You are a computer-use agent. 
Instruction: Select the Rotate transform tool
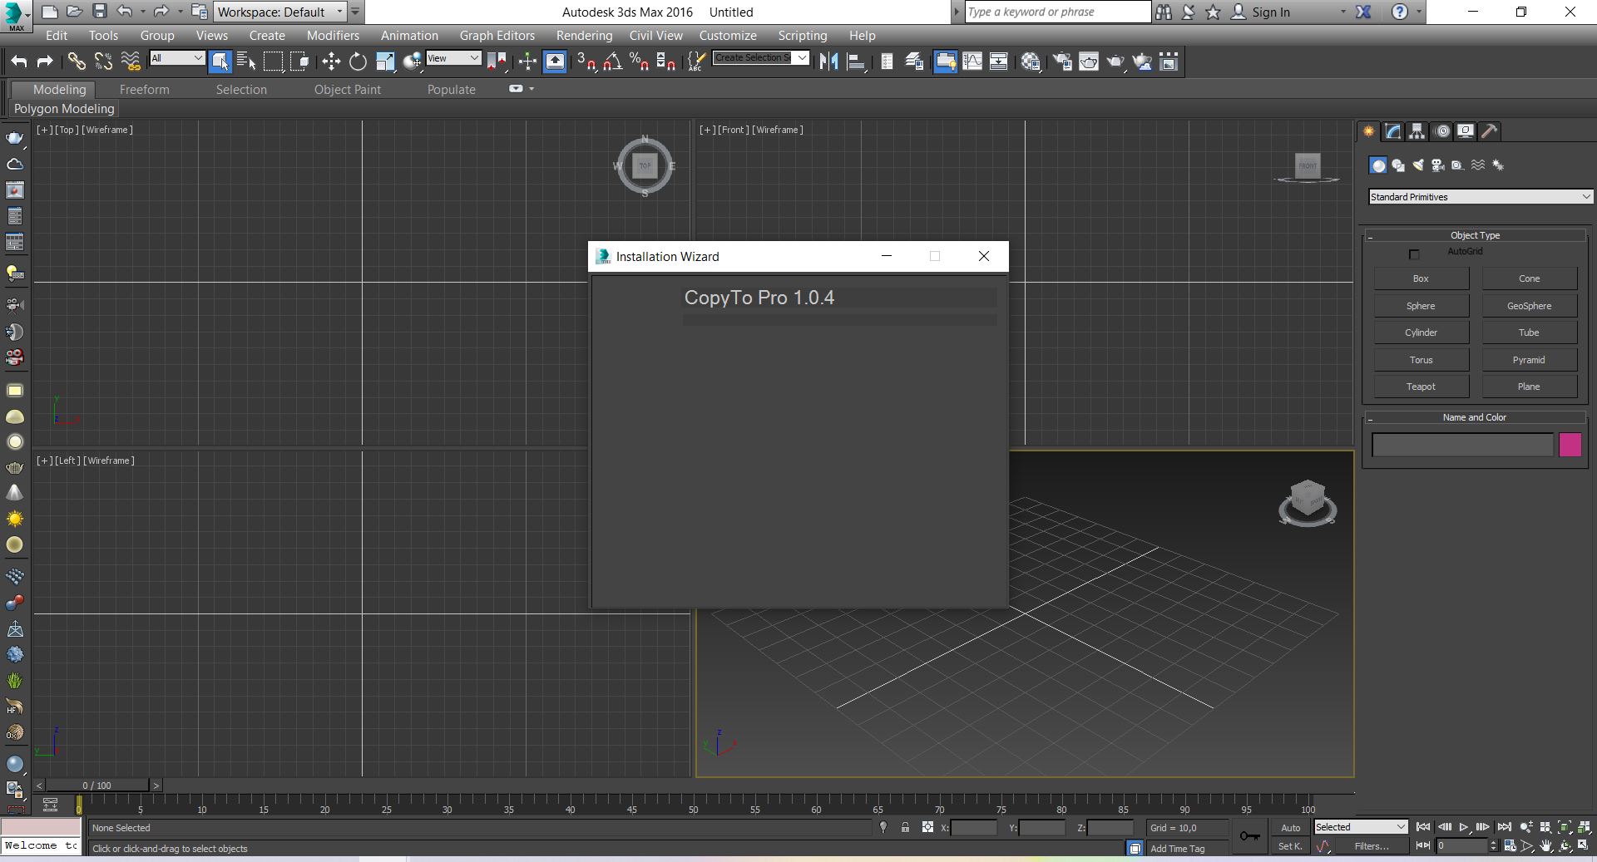click(x=358, y=62)
